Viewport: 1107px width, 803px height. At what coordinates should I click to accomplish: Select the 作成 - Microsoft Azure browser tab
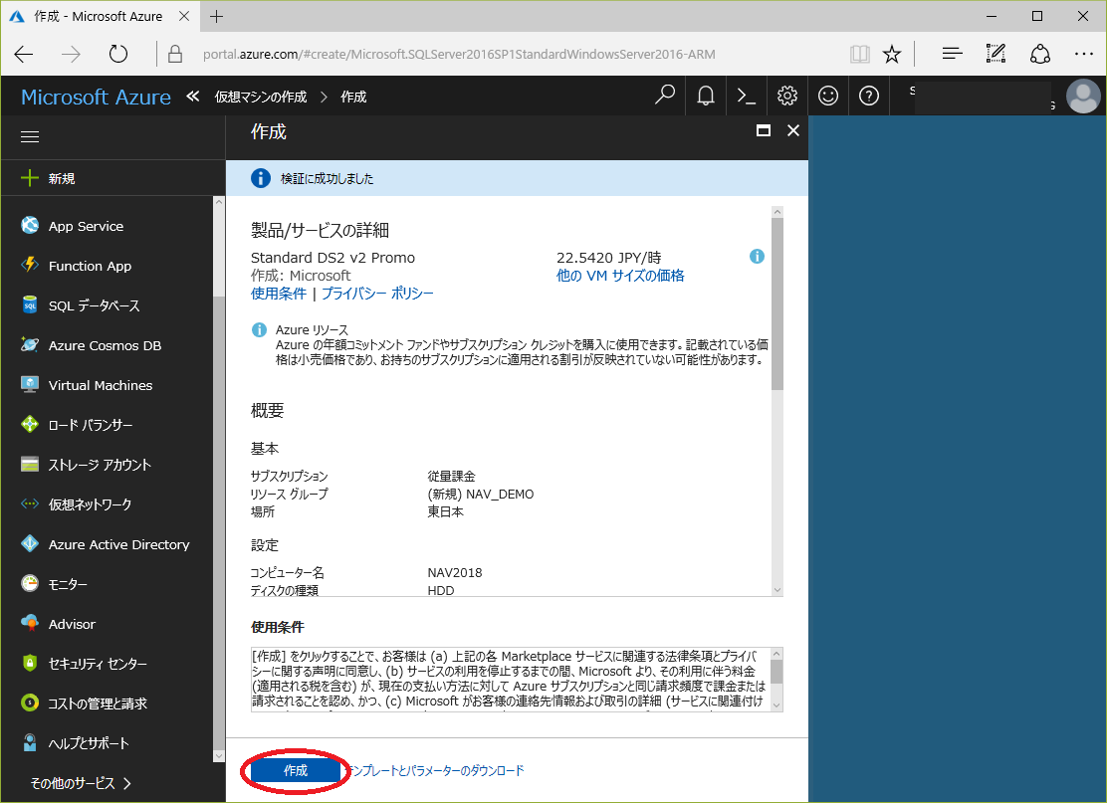pos(99,16)
